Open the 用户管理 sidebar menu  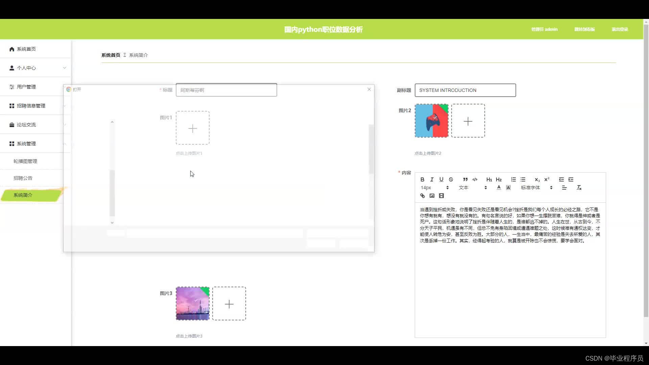coord(35,87)
